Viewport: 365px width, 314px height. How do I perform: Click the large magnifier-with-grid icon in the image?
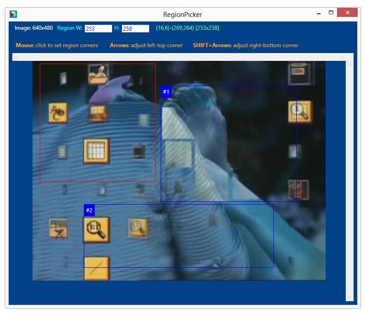pyautogui.click(x=97, y=230)
